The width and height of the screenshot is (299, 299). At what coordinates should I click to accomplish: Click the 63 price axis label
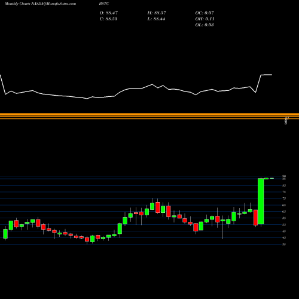tap(284, 212)
